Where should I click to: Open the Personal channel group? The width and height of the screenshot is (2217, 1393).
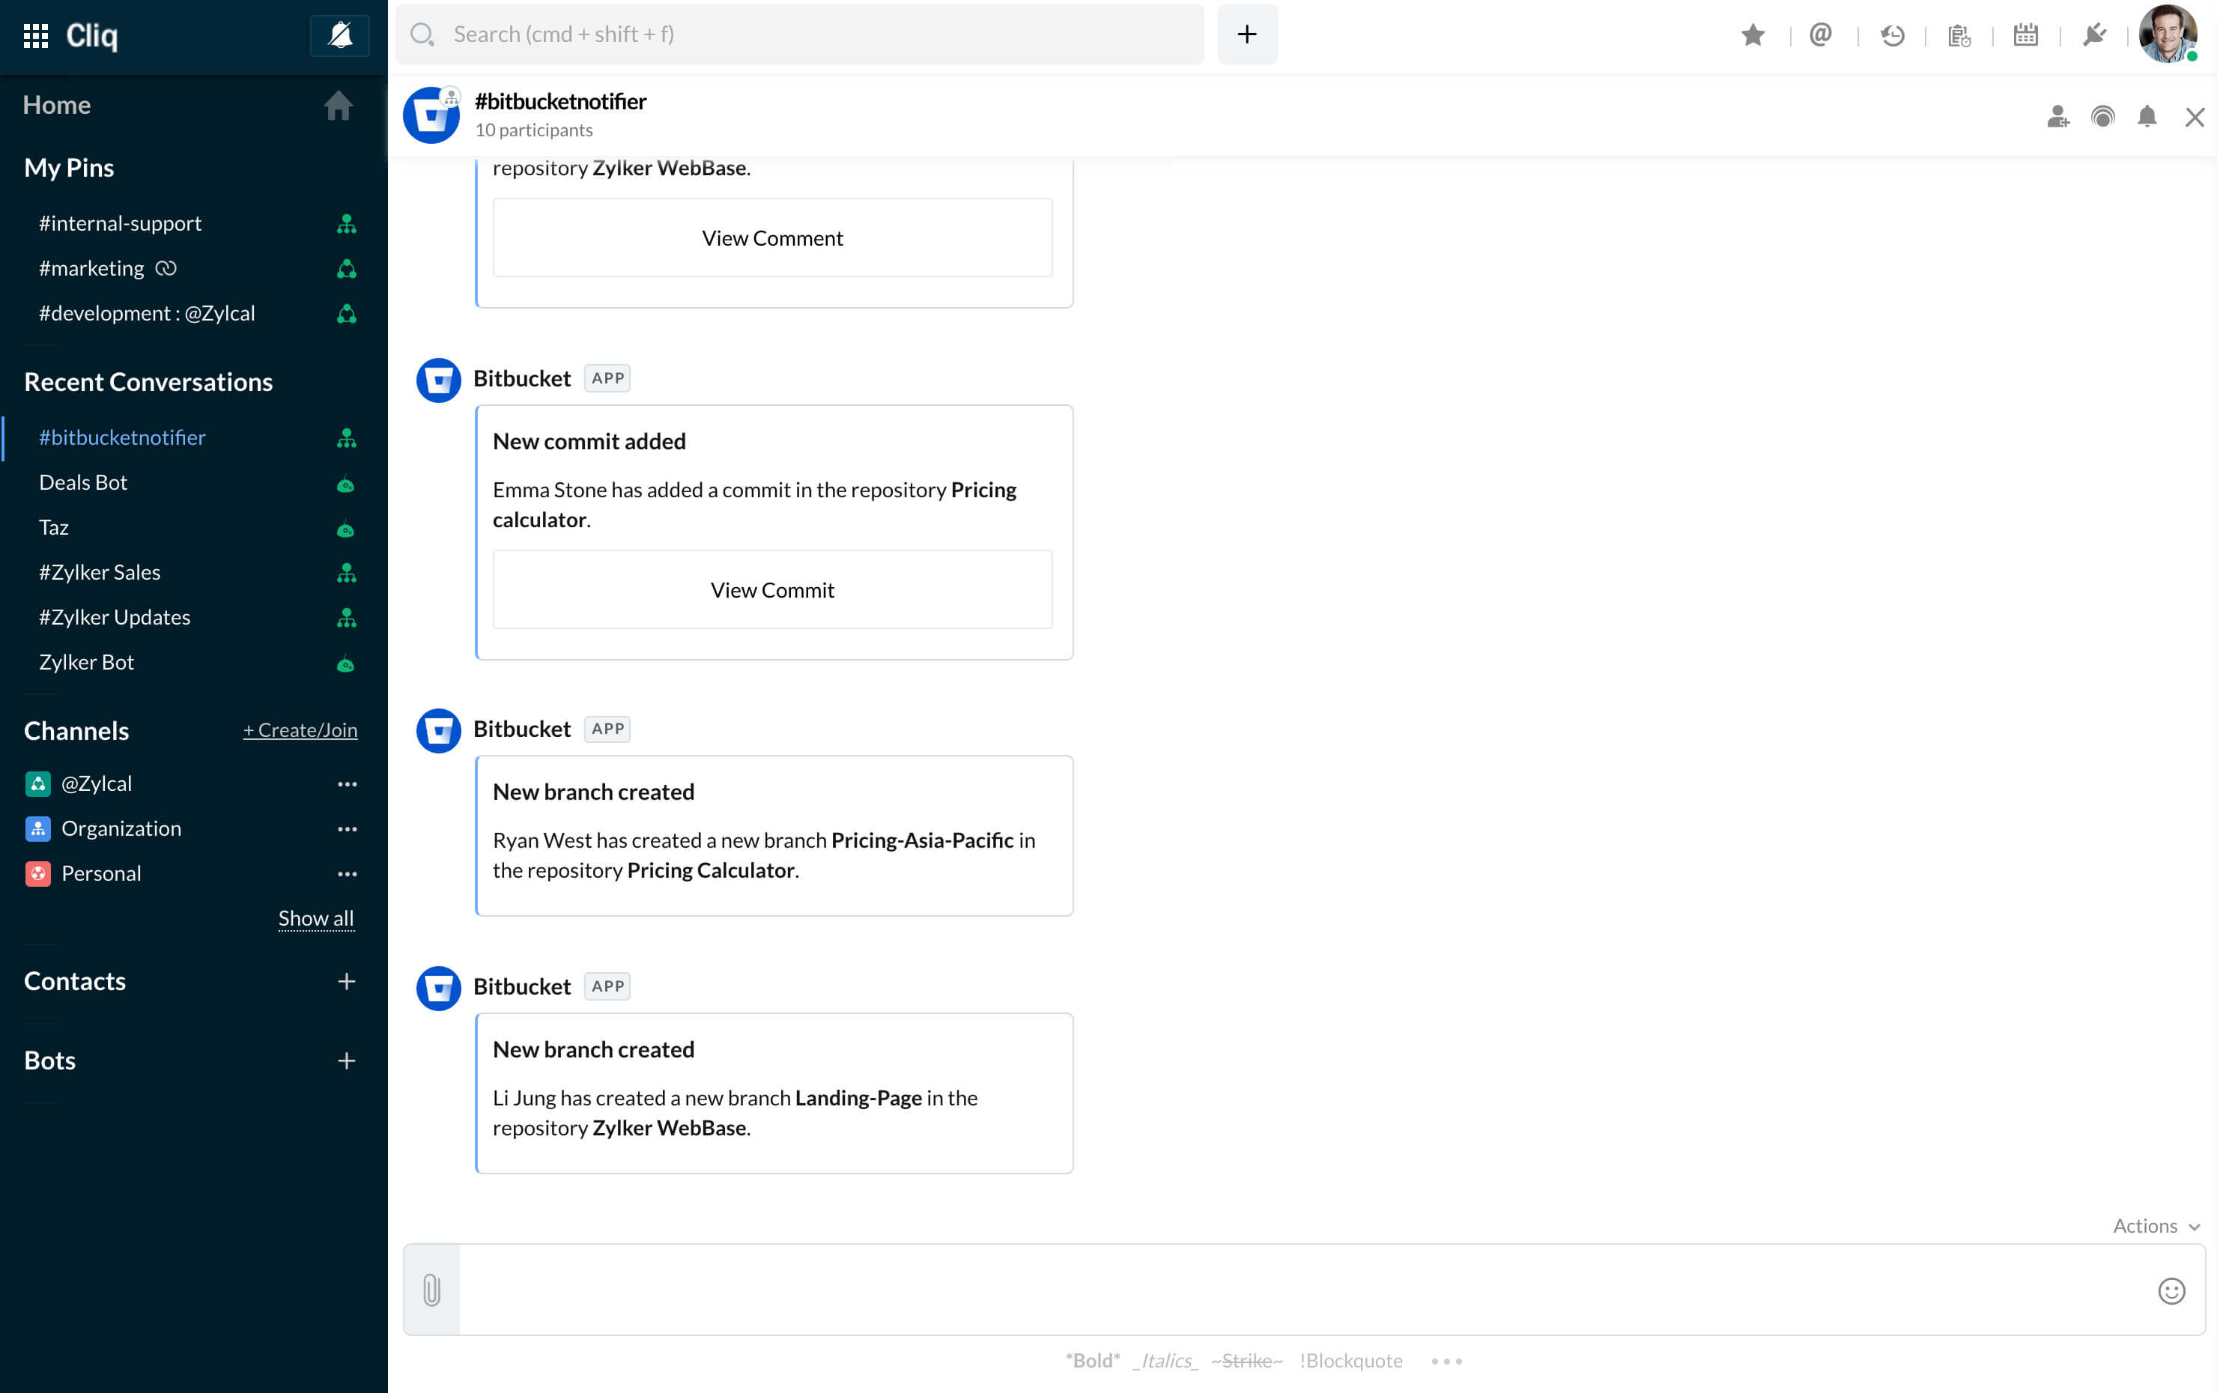tap(100, 874)
